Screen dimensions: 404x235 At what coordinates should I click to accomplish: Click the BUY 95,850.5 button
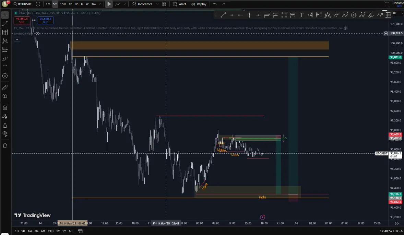45,20
